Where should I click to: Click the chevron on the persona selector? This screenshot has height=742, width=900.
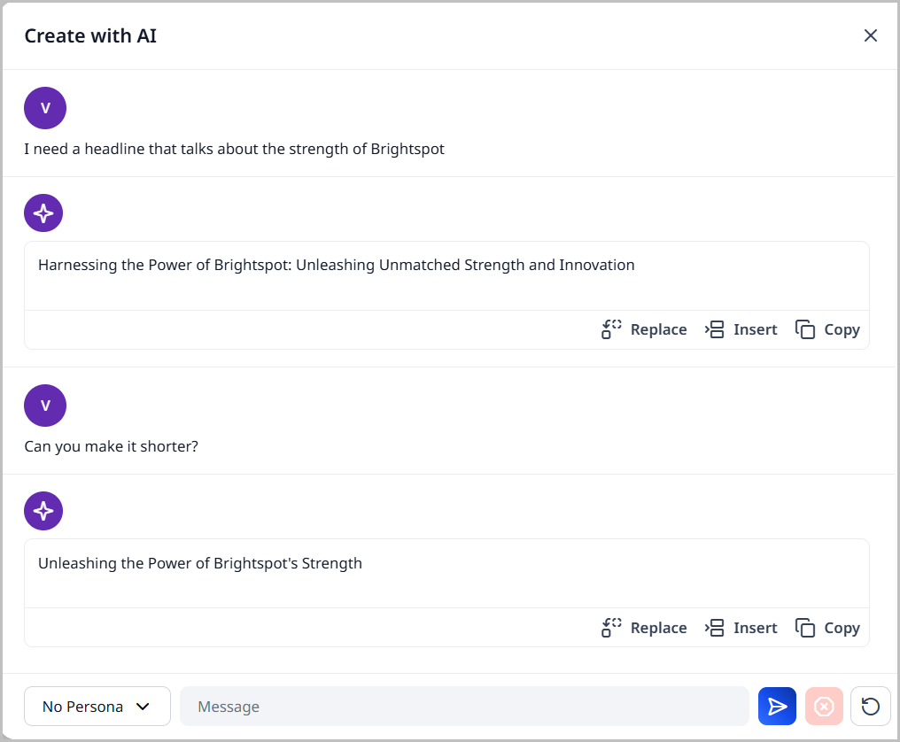coord(143,706)
